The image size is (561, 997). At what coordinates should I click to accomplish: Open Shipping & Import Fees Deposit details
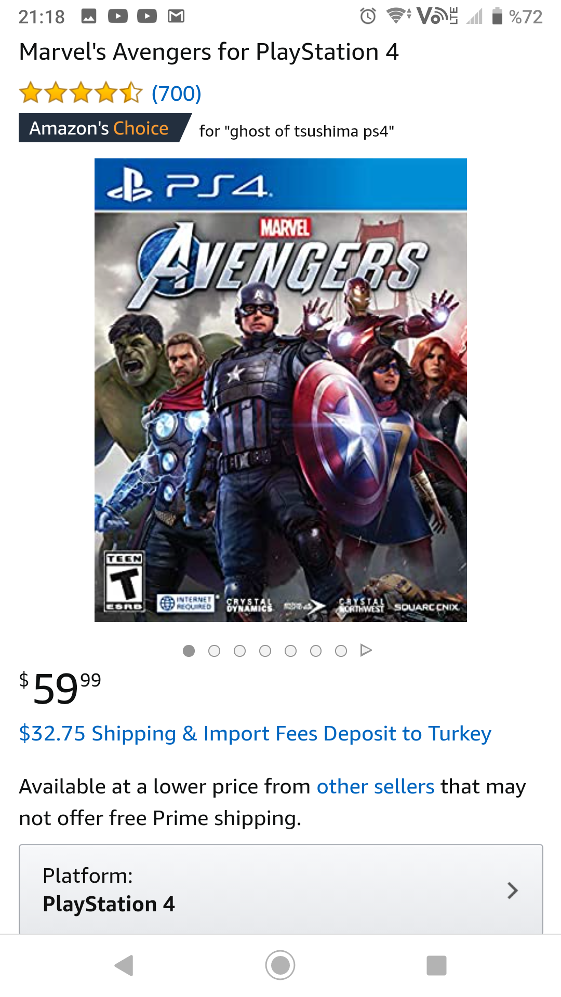[x=255, y=734]
